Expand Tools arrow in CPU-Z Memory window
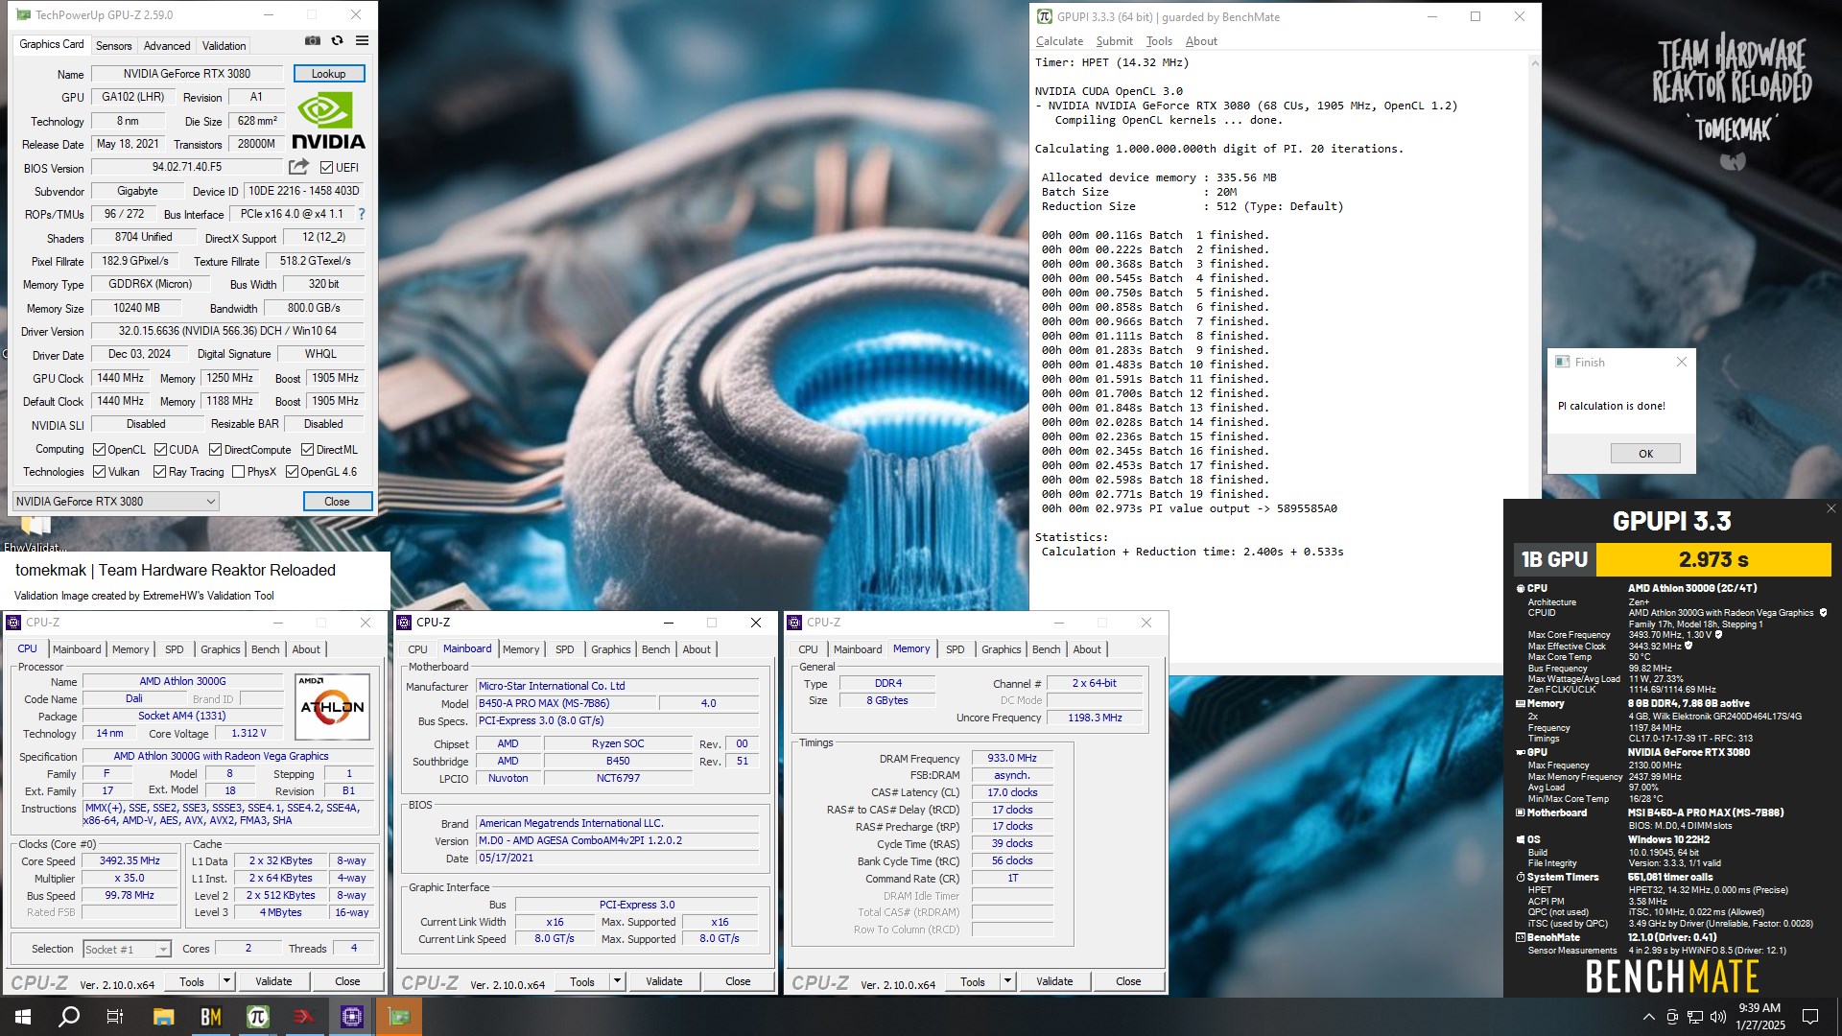Screen dimensions: 1842x1036 tap(1007, 981)
